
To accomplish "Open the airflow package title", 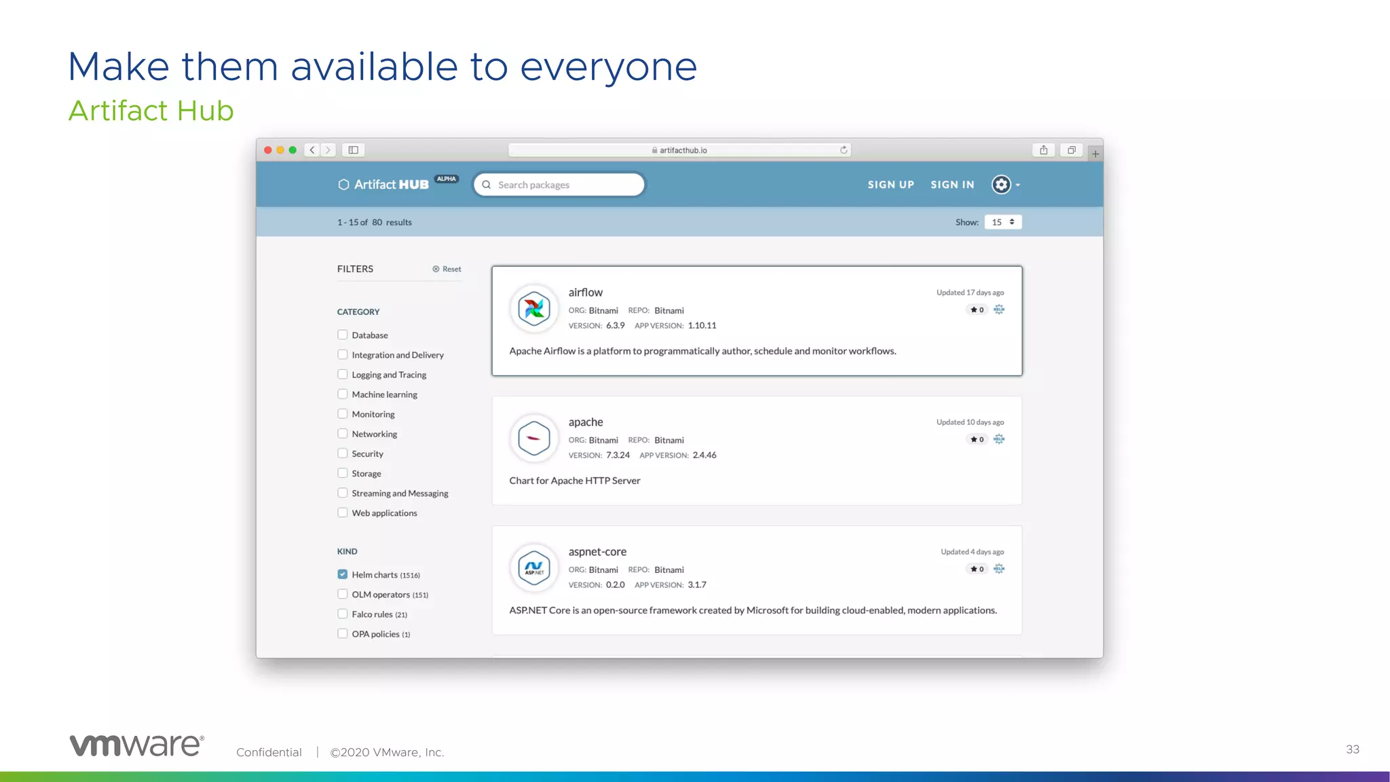I will tap(586, 293).
